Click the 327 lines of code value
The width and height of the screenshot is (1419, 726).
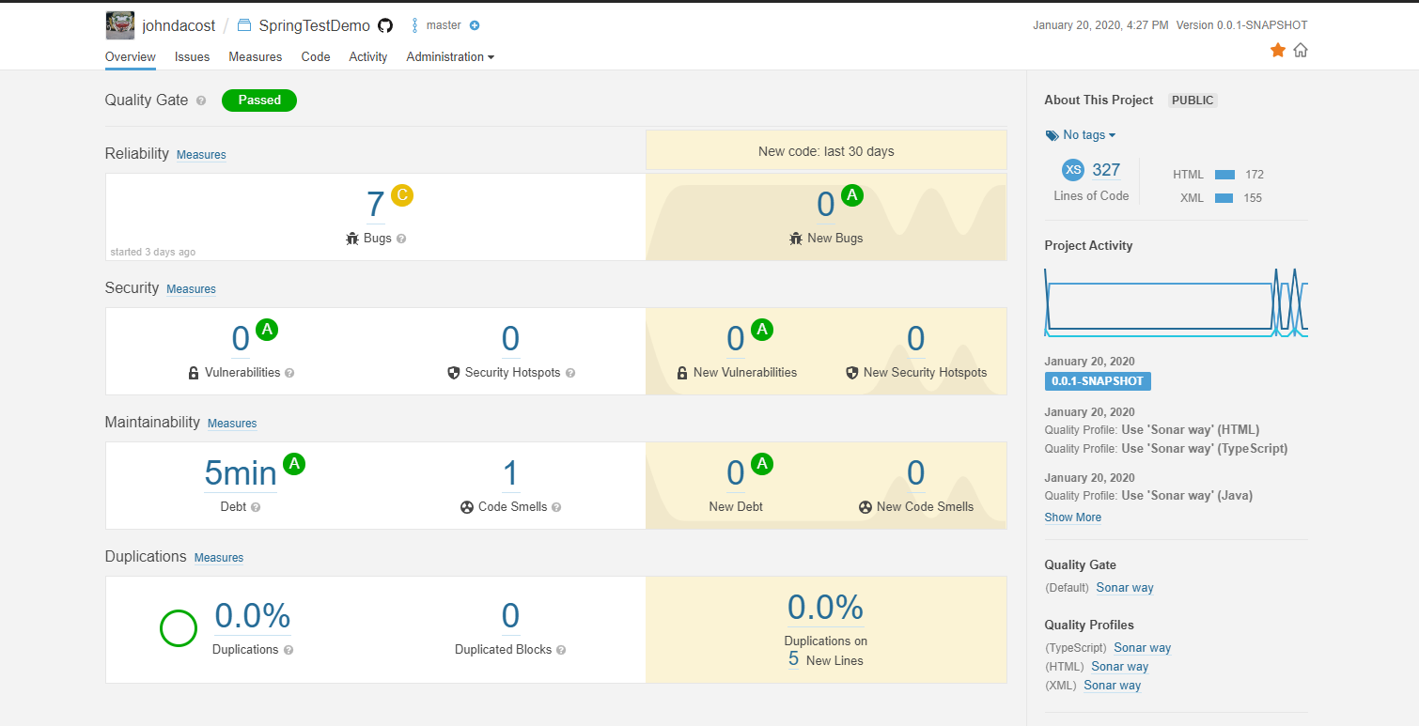pyautogui.click(x=1106, y=170)
